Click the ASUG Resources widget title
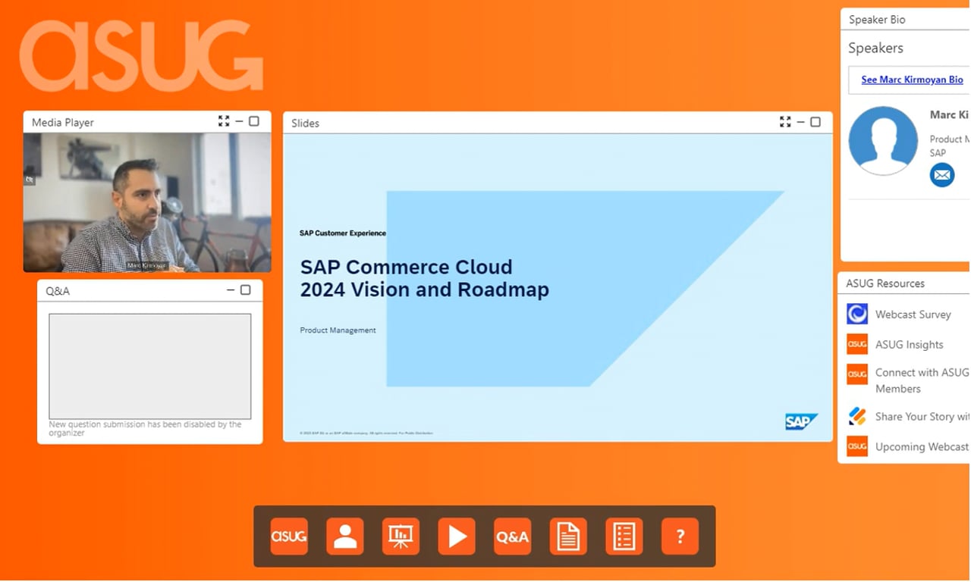Image resolution: width=971 pixels, height=582 pixels. point(885,283)
